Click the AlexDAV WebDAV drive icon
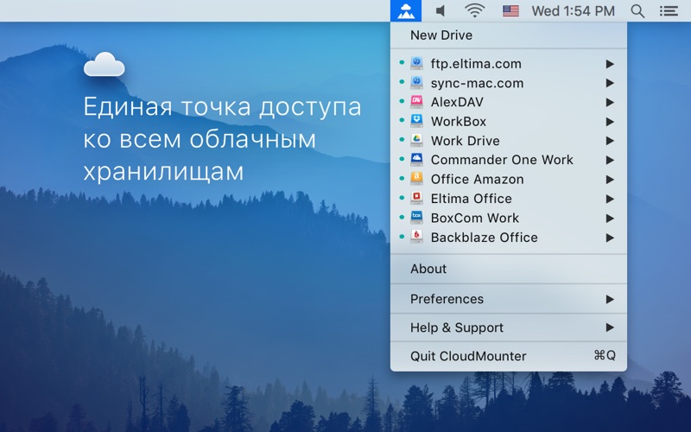 [416, 103]
